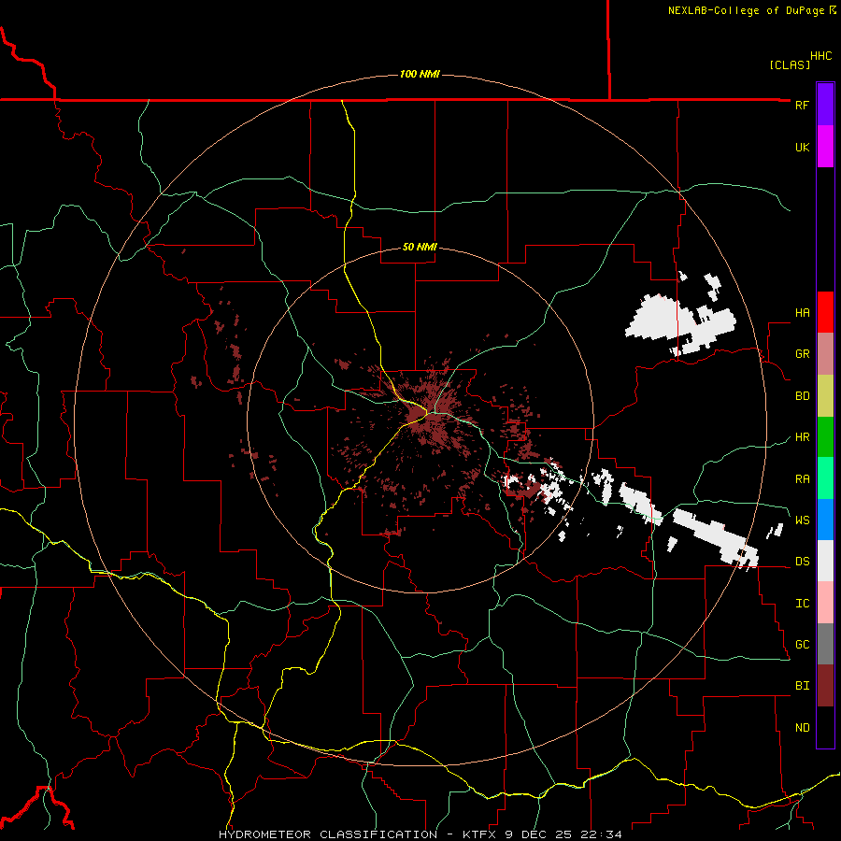The width and height of the screenshot is (841, 841).
Task: Click the brown BI color swatch
Action: 825,686
